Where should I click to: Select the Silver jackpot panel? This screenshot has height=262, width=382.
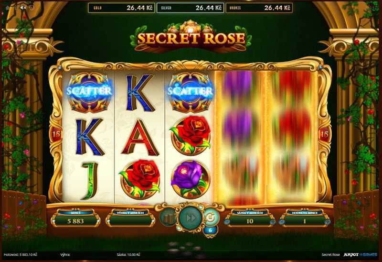click(x=190, y=8)
